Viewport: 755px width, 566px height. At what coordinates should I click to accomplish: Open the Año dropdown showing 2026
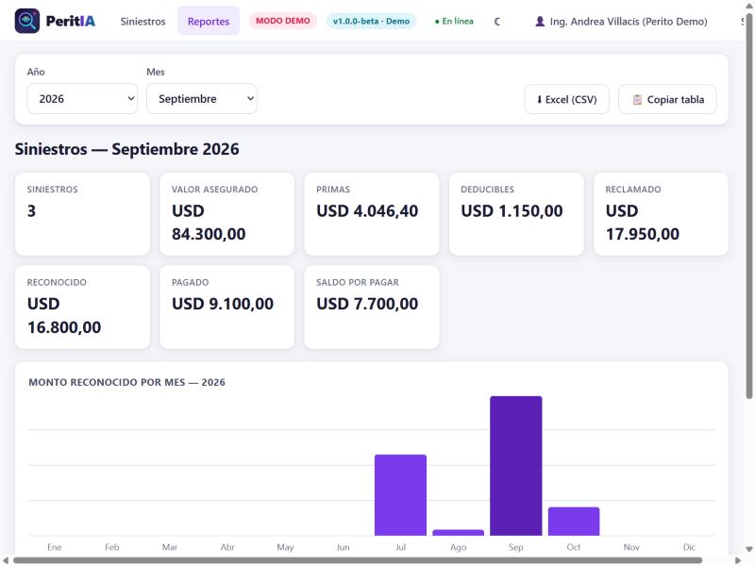point(82,99)
